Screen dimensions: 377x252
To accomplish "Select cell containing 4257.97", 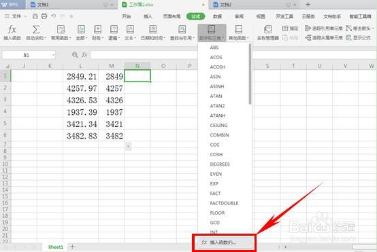I will pyautogui.click(x=81, y=88).
